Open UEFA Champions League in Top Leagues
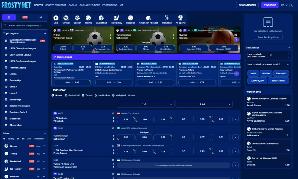Viewport: 298px width, 179px height. click(23, 48)
